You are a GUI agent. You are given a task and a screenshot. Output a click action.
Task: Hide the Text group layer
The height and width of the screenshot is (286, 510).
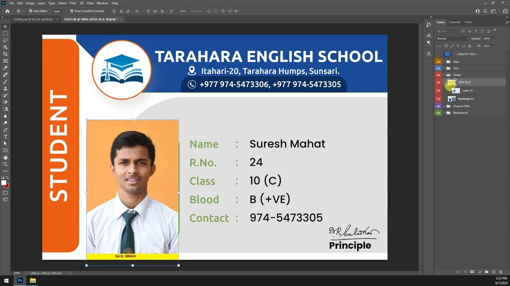coord(438,68)
